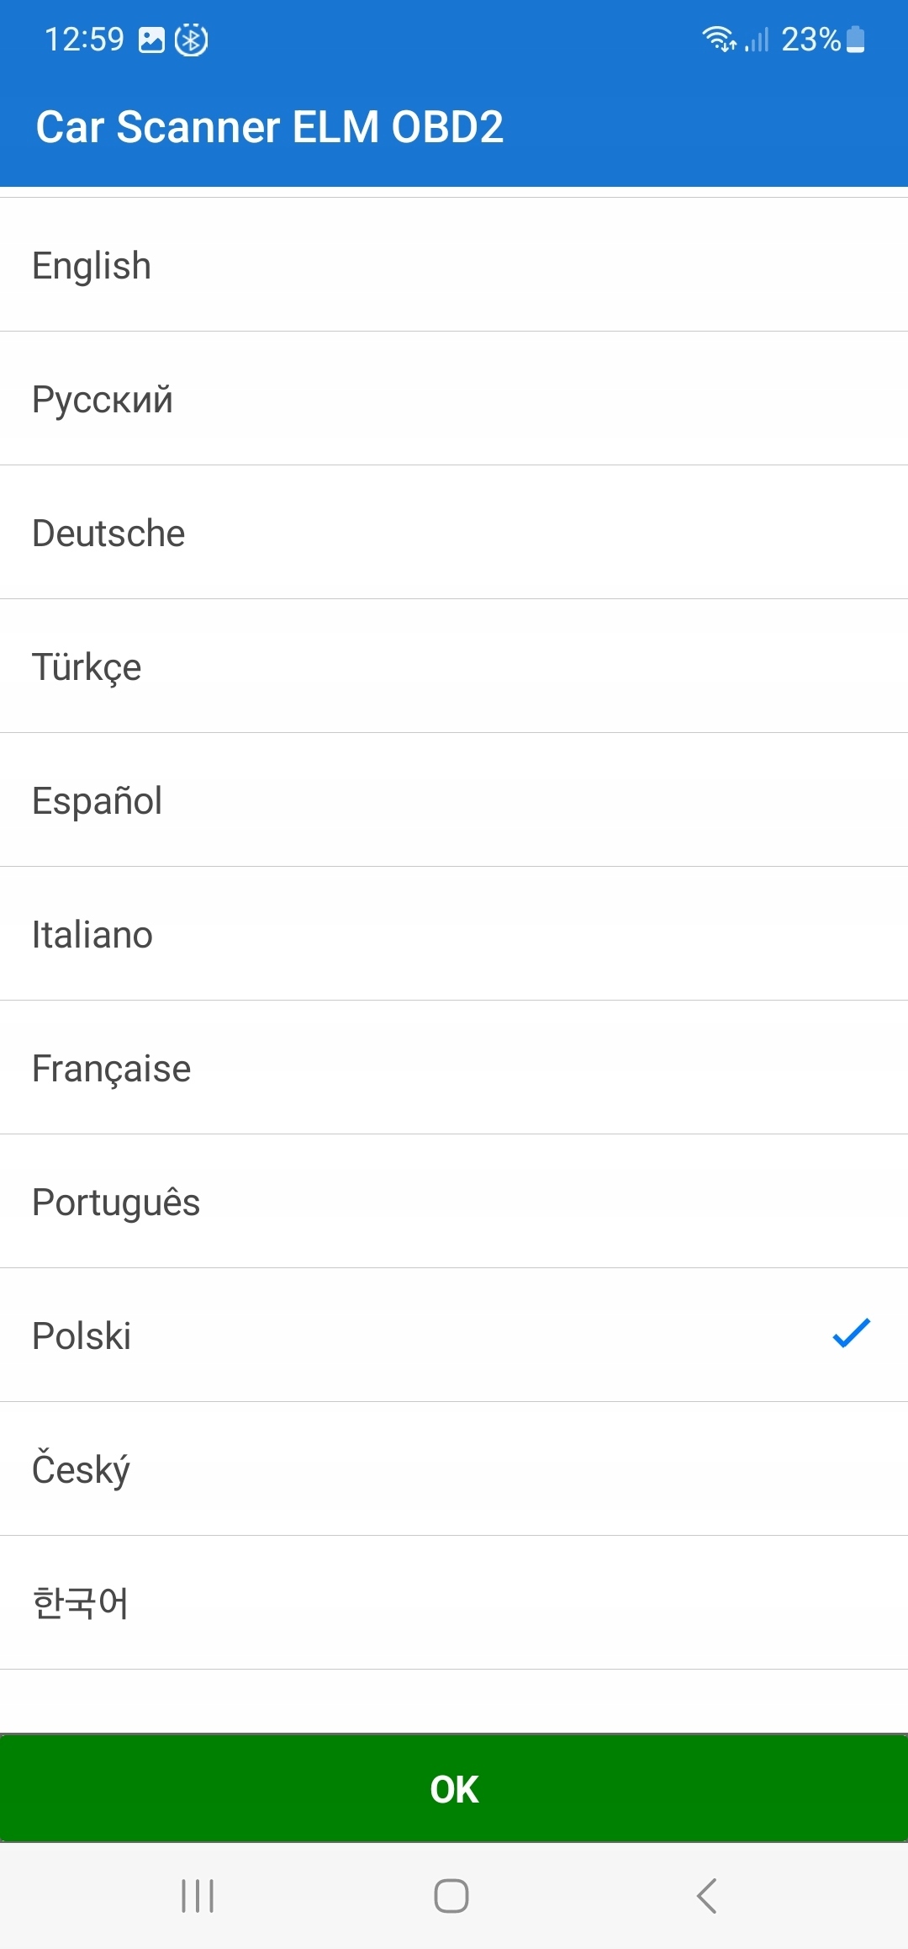908x1949 pixels.
Task: Tap the cellular signal bars icon
Action: [x=758, y=40]
